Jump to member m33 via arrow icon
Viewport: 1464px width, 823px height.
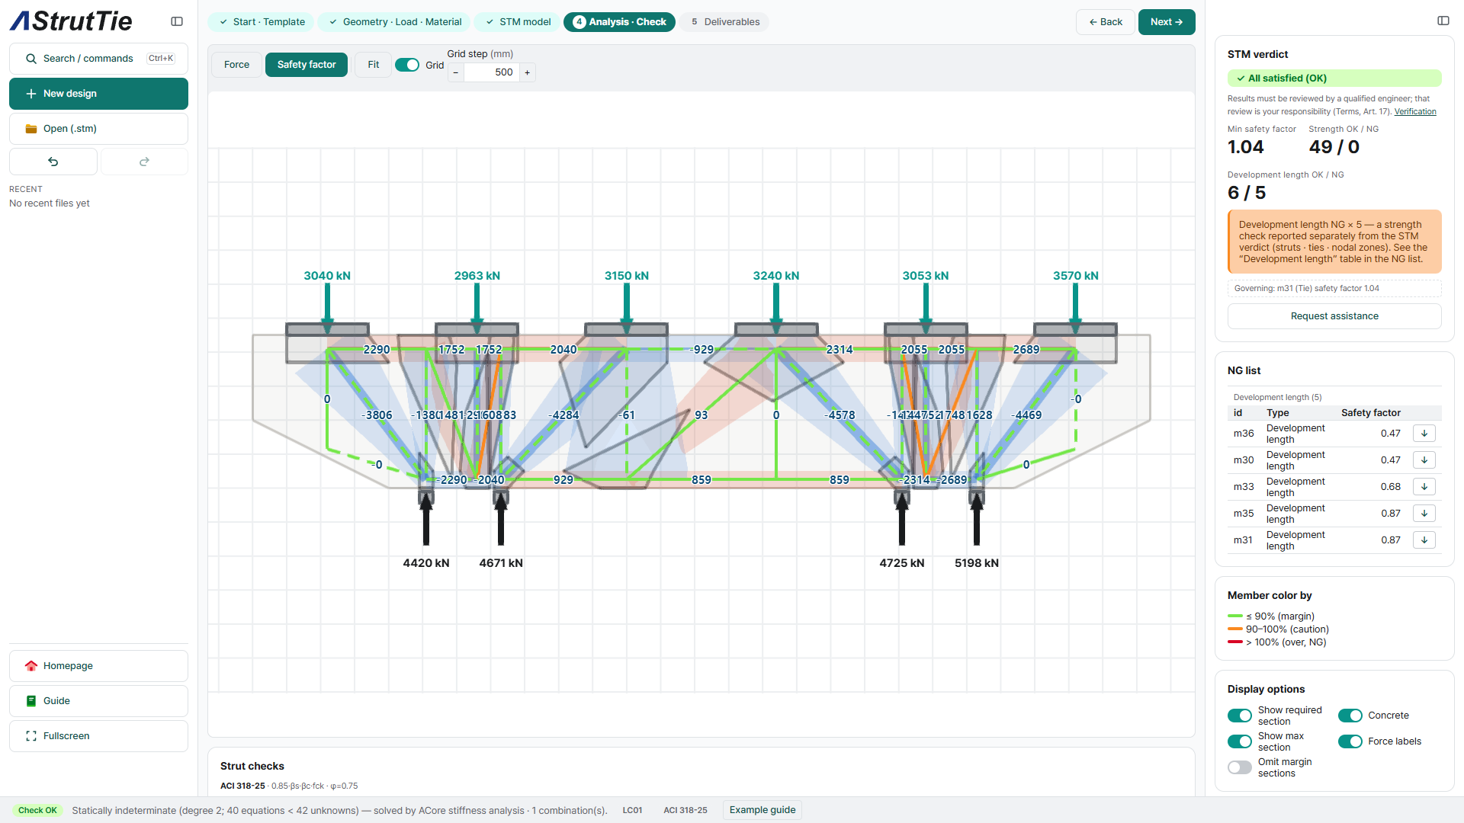[x=1424, y=487]
